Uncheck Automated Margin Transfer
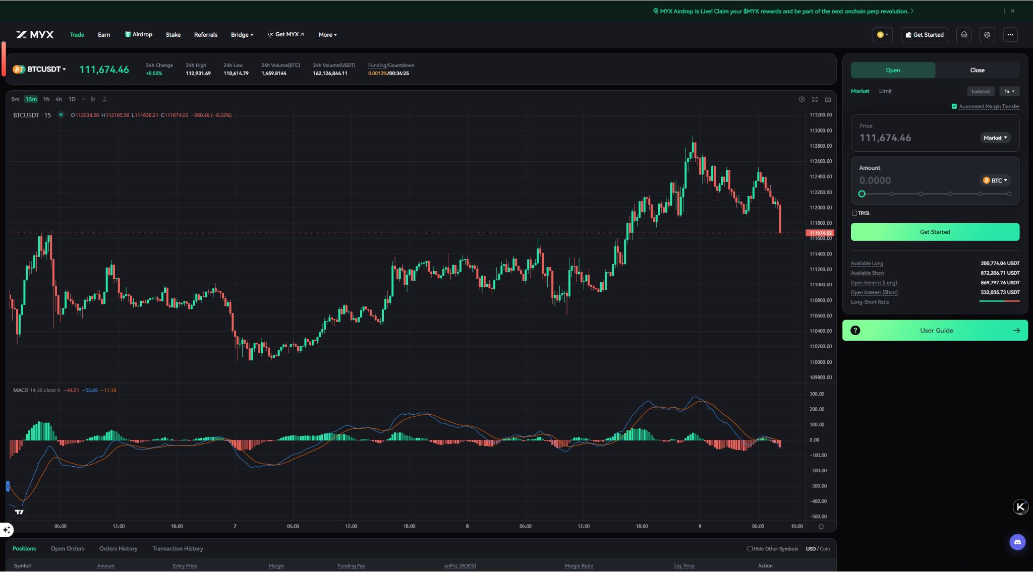 pos(954,106)
